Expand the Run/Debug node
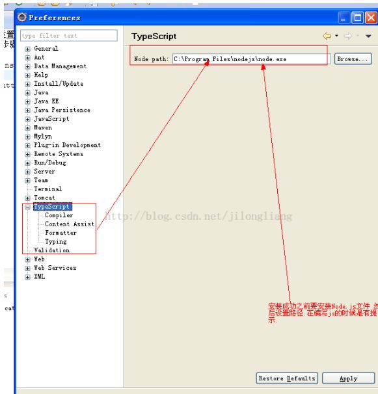The image size is (378, 394). coord(28,163)
